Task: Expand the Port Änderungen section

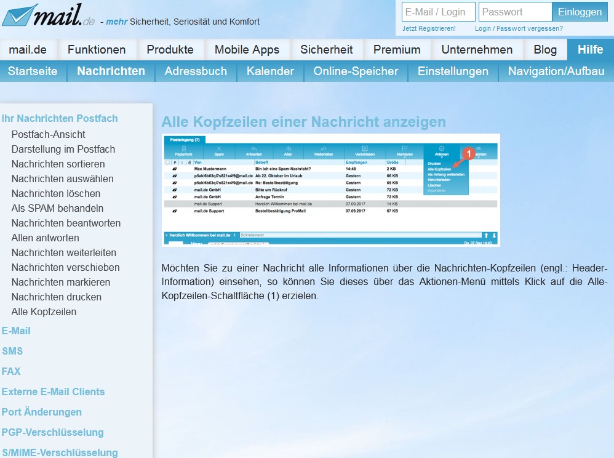Action: 41,412
